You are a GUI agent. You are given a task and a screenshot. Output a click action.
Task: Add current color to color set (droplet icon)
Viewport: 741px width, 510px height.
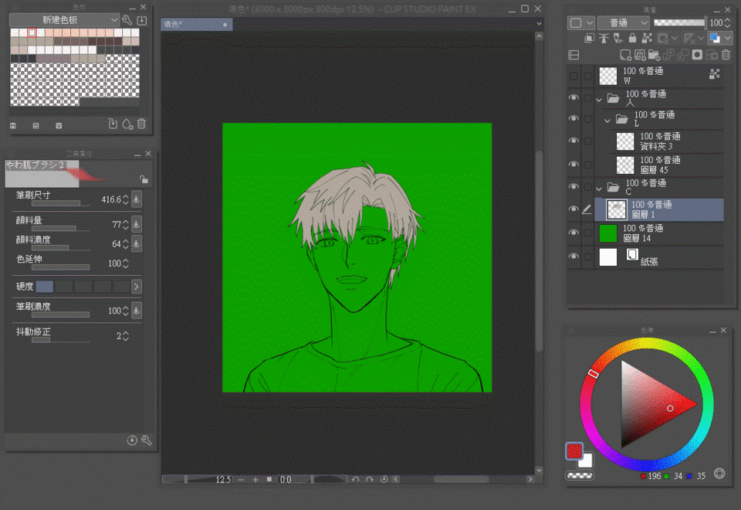[x=127, y=124]
